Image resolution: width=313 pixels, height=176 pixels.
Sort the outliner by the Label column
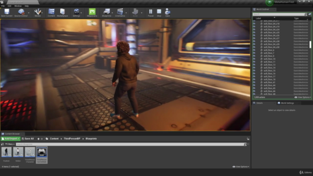point(258,19)
